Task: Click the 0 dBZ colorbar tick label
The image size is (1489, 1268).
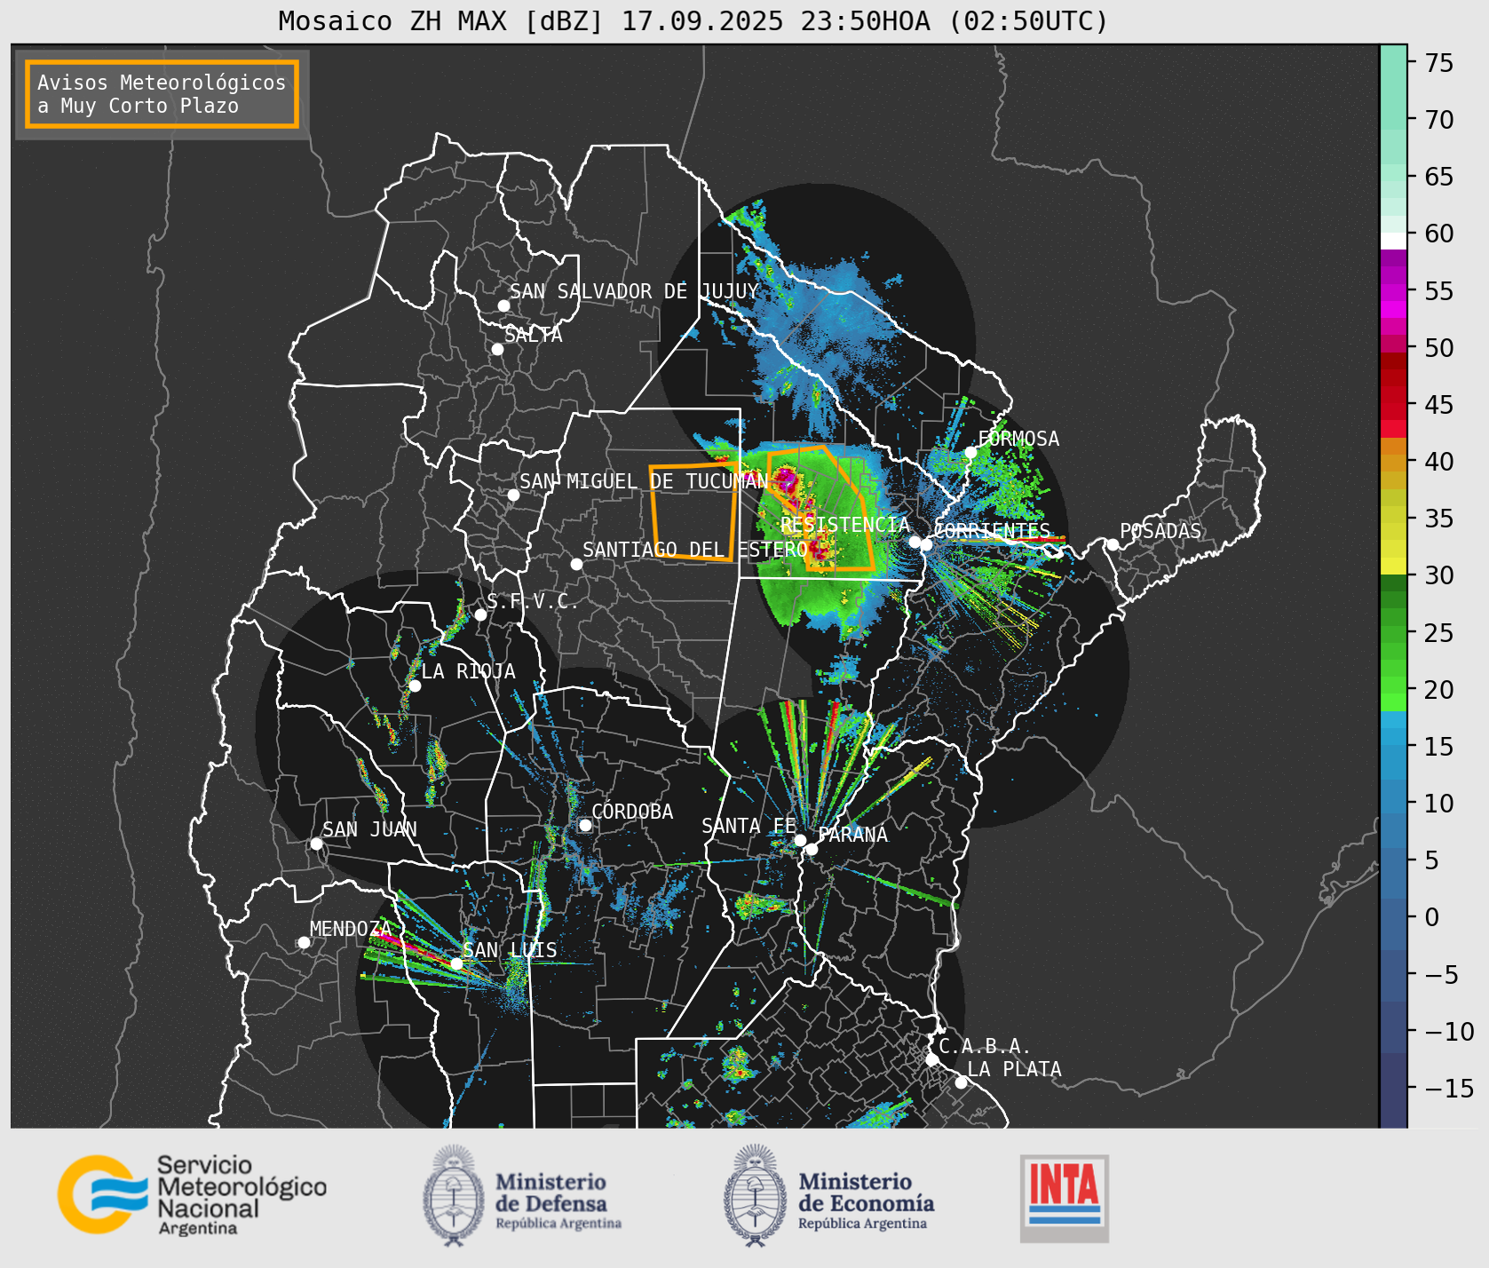Action: [x=1431, y=917]
